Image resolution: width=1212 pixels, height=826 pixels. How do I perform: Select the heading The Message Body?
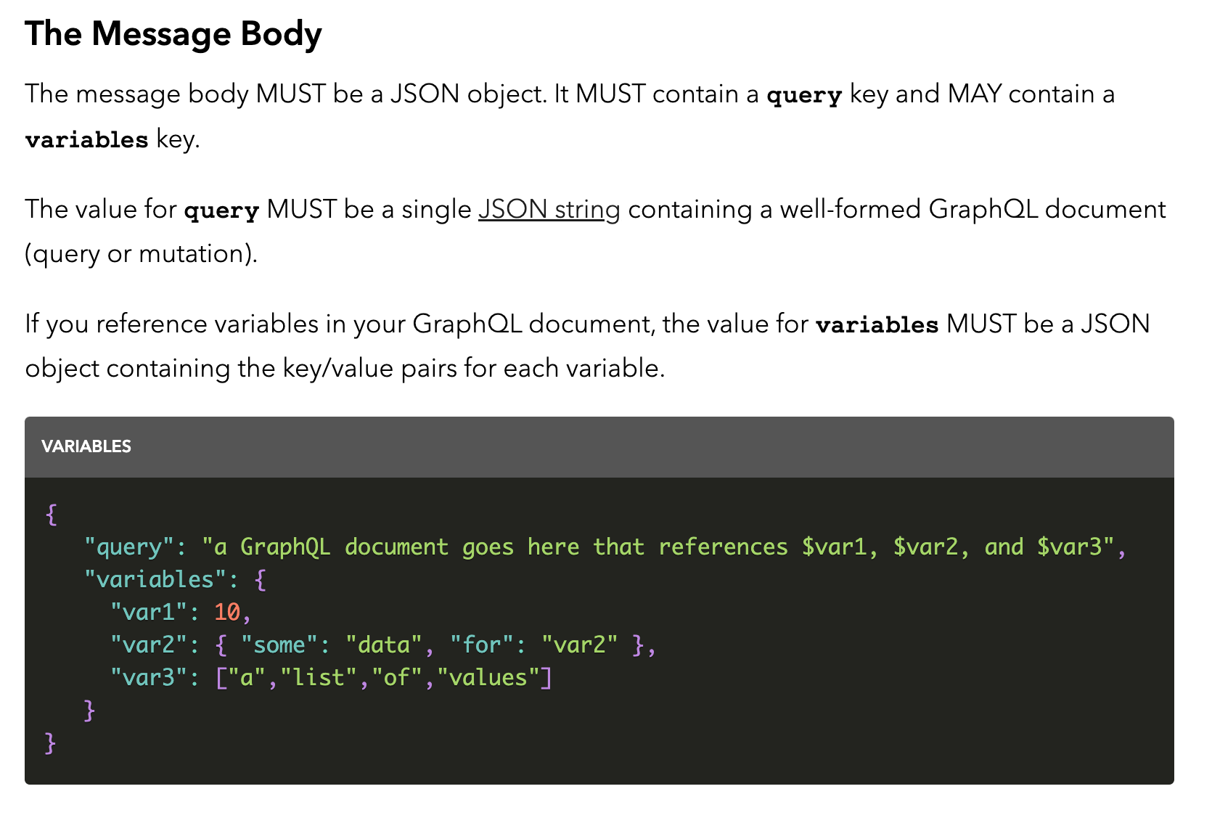pos(173,33)
